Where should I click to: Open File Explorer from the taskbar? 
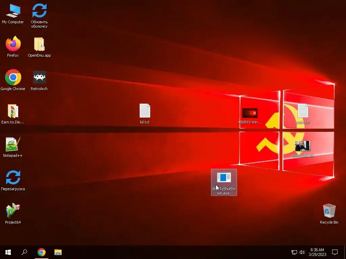(58, 252)
